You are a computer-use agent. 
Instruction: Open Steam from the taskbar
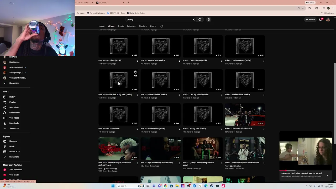point(212,186)
